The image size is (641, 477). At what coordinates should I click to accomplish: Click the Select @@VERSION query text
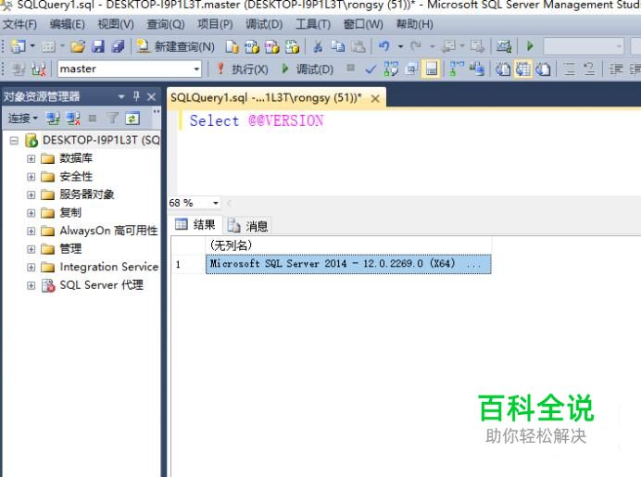point(257,121)
